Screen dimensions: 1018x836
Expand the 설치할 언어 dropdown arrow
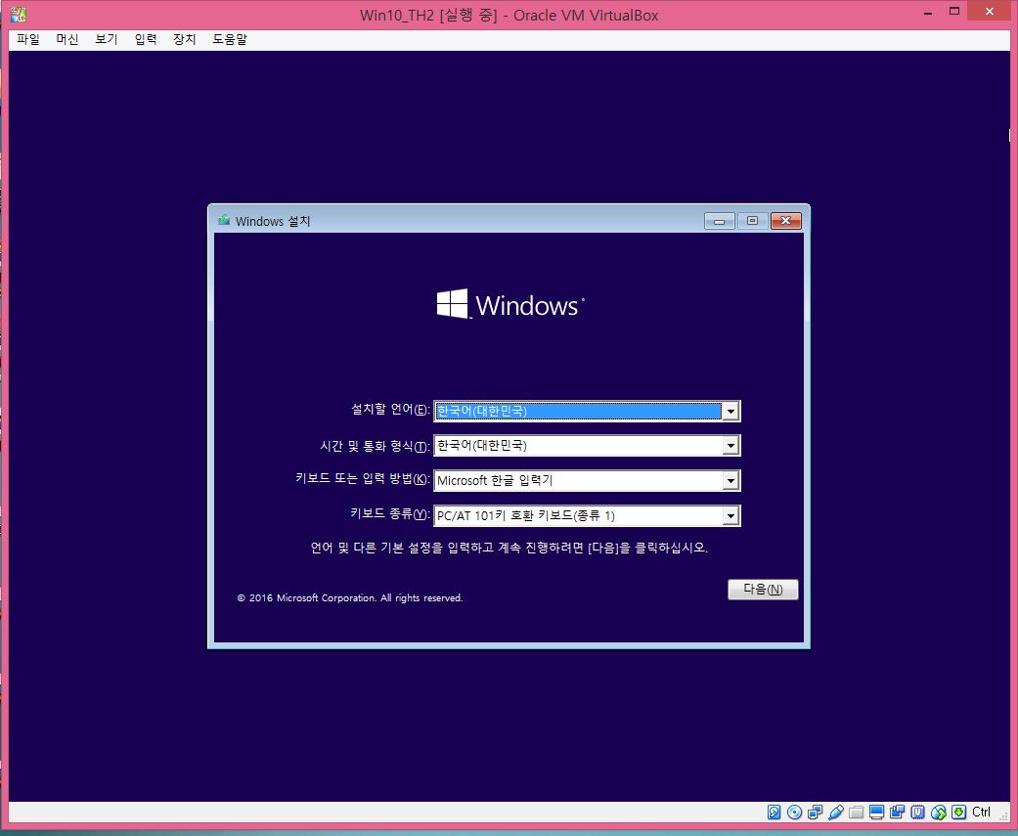coord(730,411)
